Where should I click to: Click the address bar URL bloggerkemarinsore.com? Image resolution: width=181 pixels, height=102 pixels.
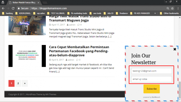pyautogui.click(x=49, y=8)
